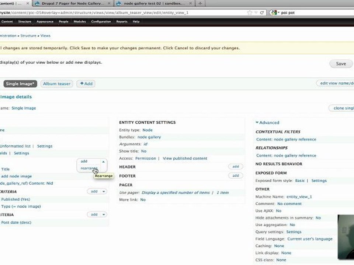This screenshot has width=354, height=265.
Task: Open the add node image field link
Action: (17, 176)
